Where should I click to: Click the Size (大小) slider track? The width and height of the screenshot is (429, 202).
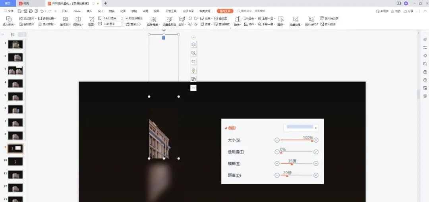296,140
